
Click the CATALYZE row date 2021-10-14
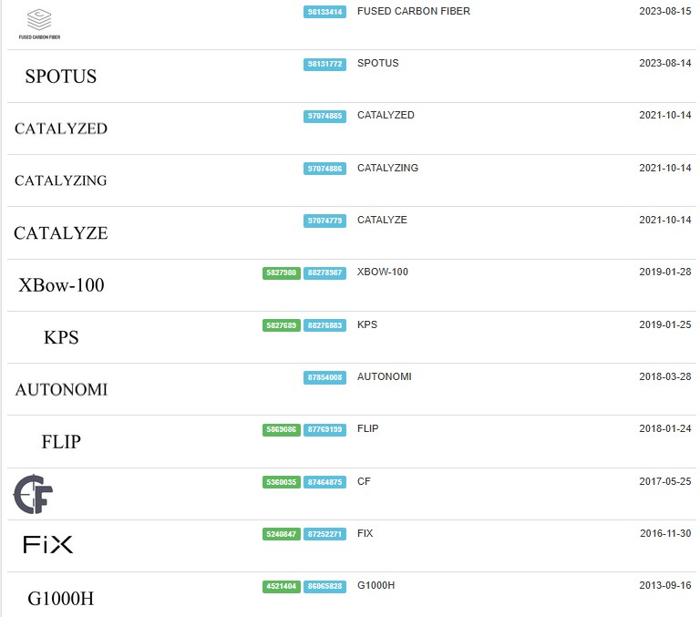(664, 221)
